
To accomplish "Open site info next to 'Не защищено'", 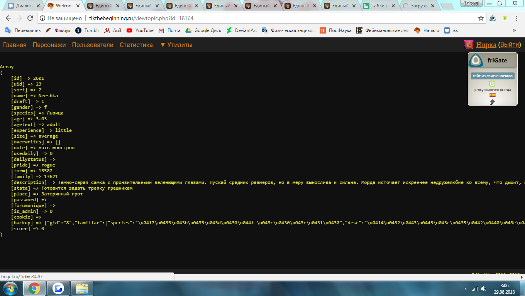I will (x=42, y=18).
